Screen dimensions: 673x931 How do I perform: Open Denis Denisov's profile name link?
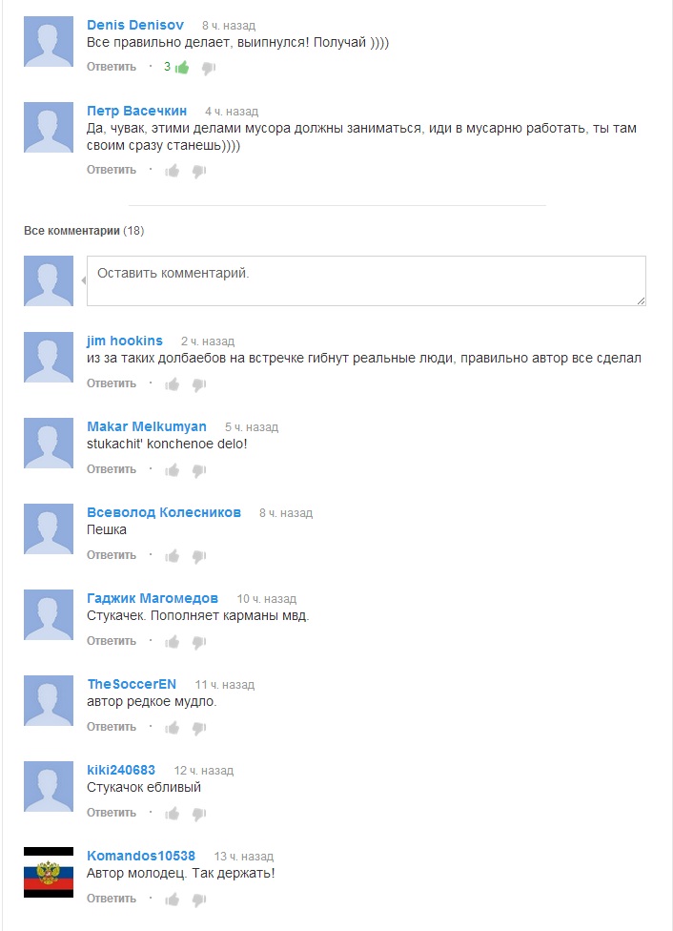135,25
